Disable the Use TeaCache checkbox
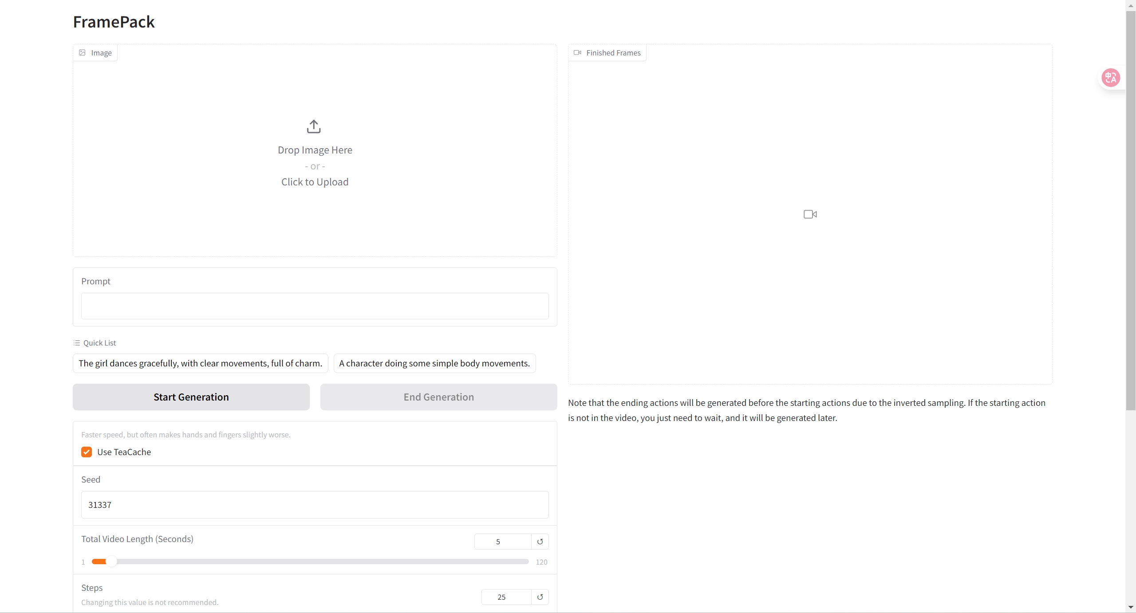This screenshot has width=1136, height=613. click(x=87, y=452)
